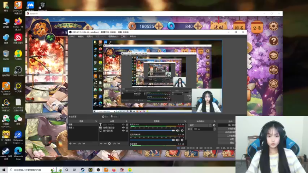The image size is (308, 173).
Task: Move the selected source down in the Sources list
Action: (119, 143)
